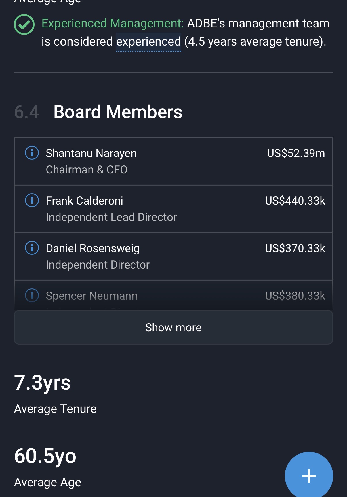Click US$440.33k compensation value
The height and width of the screenshot is (497, 347).
pyautogui.click(x=295, y=201)
